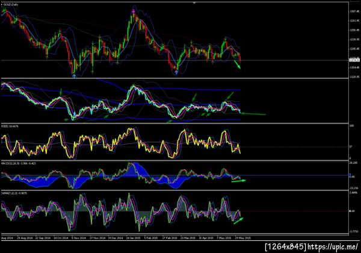Click the '14 Jan 2015' date label

(133, 238)
